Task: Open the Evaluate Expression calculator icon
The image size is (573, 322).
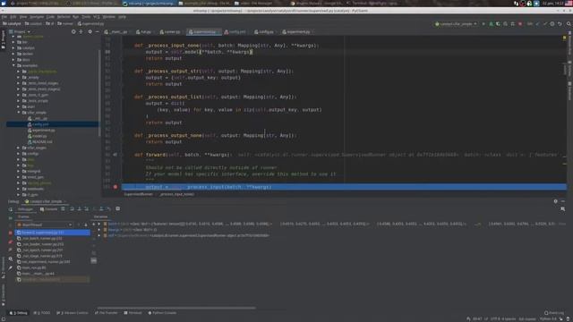Action: 117,208
